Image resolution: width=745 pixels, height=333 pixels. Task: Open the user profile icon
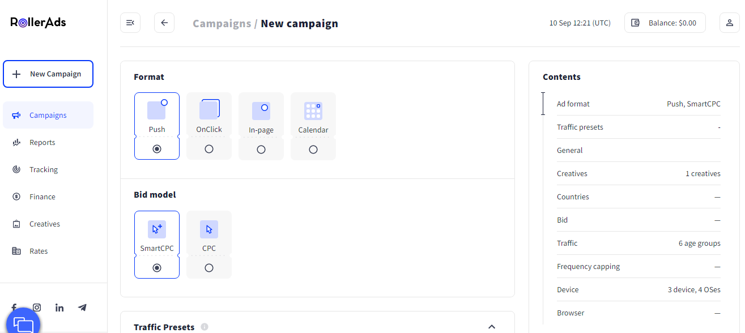click(729, 23)
